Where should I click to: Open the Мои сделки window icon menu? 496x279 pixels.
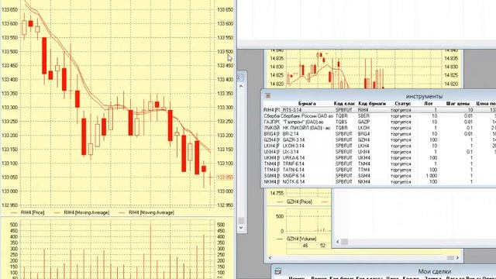[x=278, y=271]
